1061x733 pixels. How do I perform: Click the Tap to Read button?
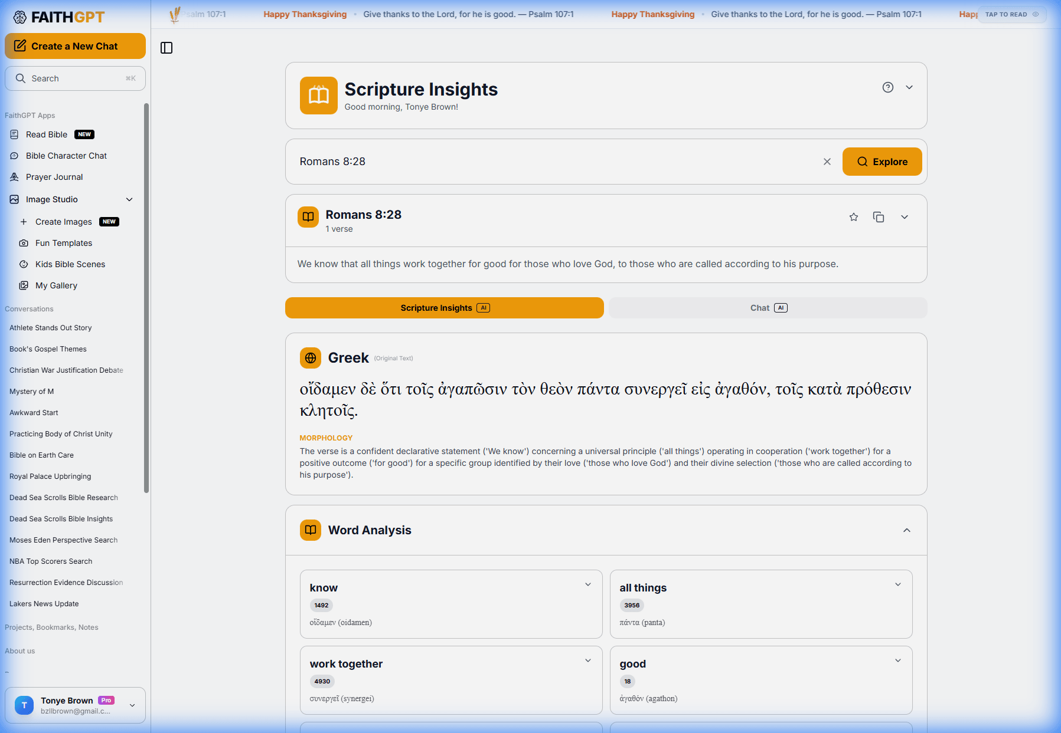tap(1012, 14)
